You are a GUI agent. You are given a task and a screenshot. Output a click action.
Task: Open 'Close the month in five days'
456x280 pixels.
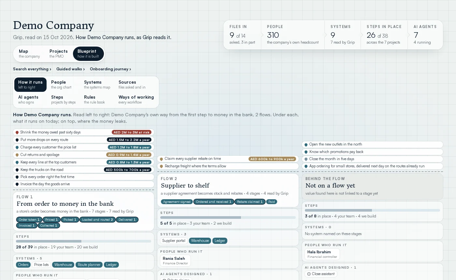372,159
